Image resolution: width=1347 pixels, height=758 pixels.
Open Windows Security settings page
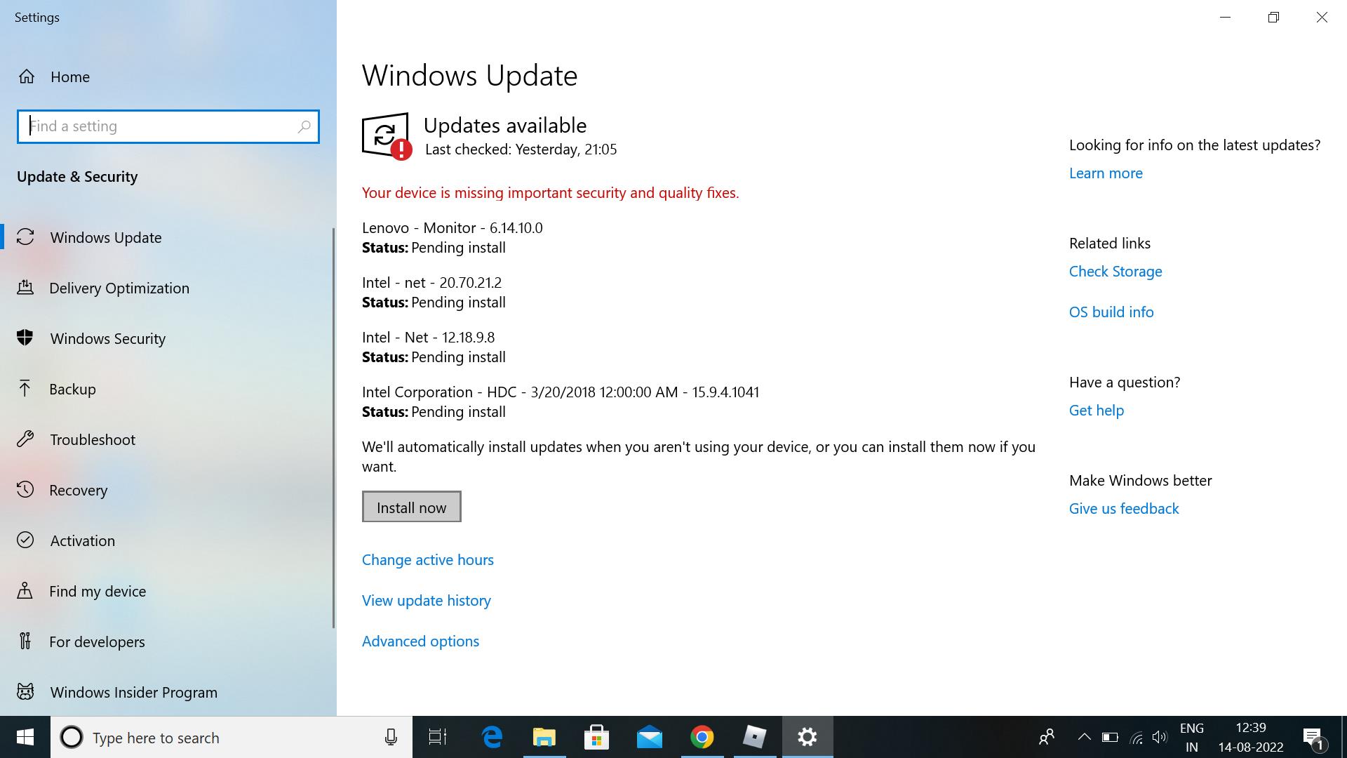(168, 338)
